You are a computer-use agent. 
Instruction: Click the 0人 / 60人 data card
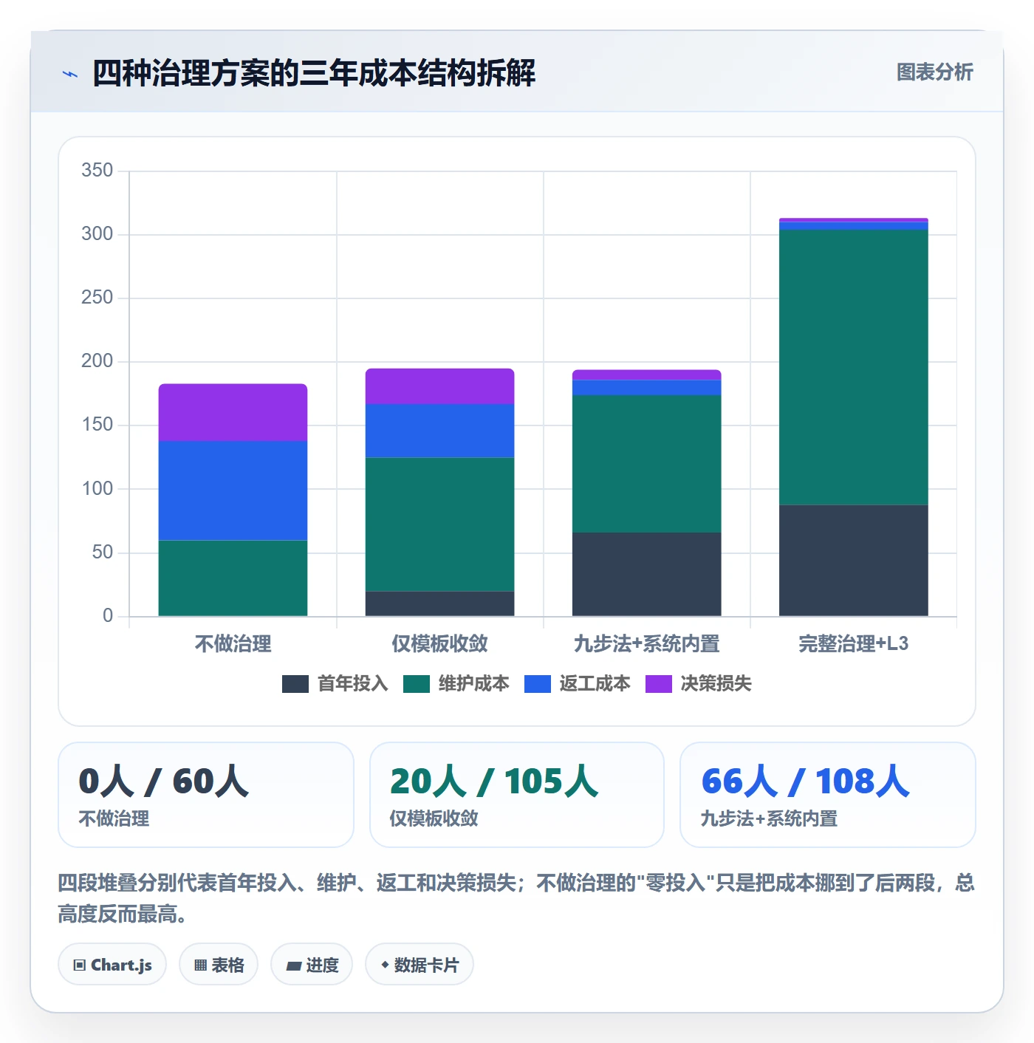[206, 795]
